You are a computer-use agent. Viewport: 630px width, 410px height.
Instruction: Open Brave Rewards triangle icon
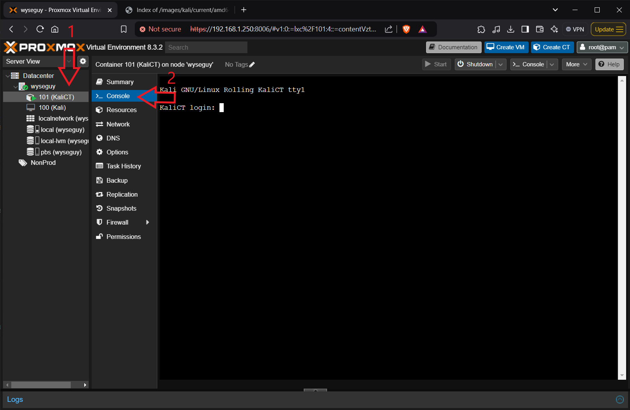coord(423,29)
